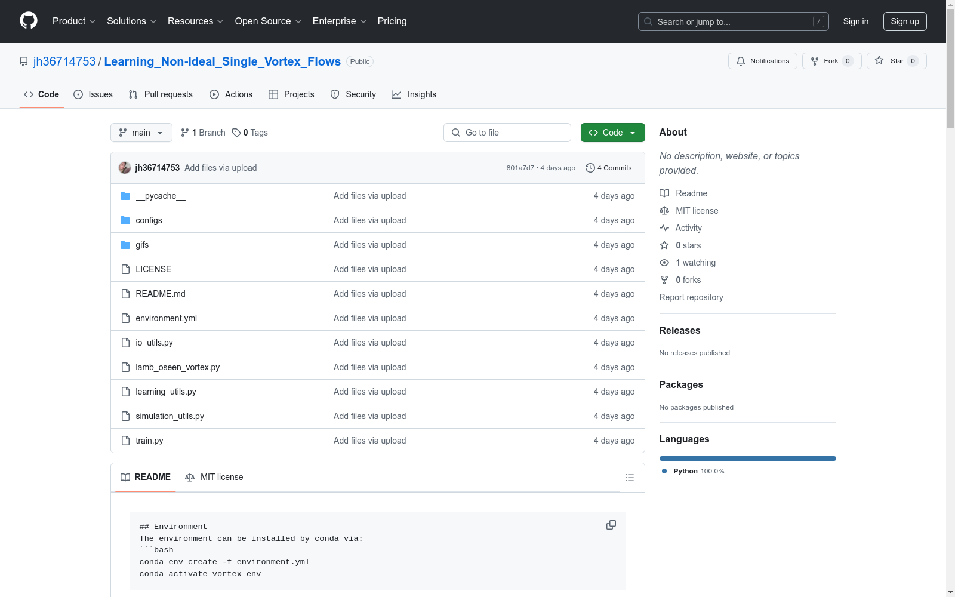Click the scales icon beside MIT license in About
Screen dimensions: 955x597
coord(664,211)
